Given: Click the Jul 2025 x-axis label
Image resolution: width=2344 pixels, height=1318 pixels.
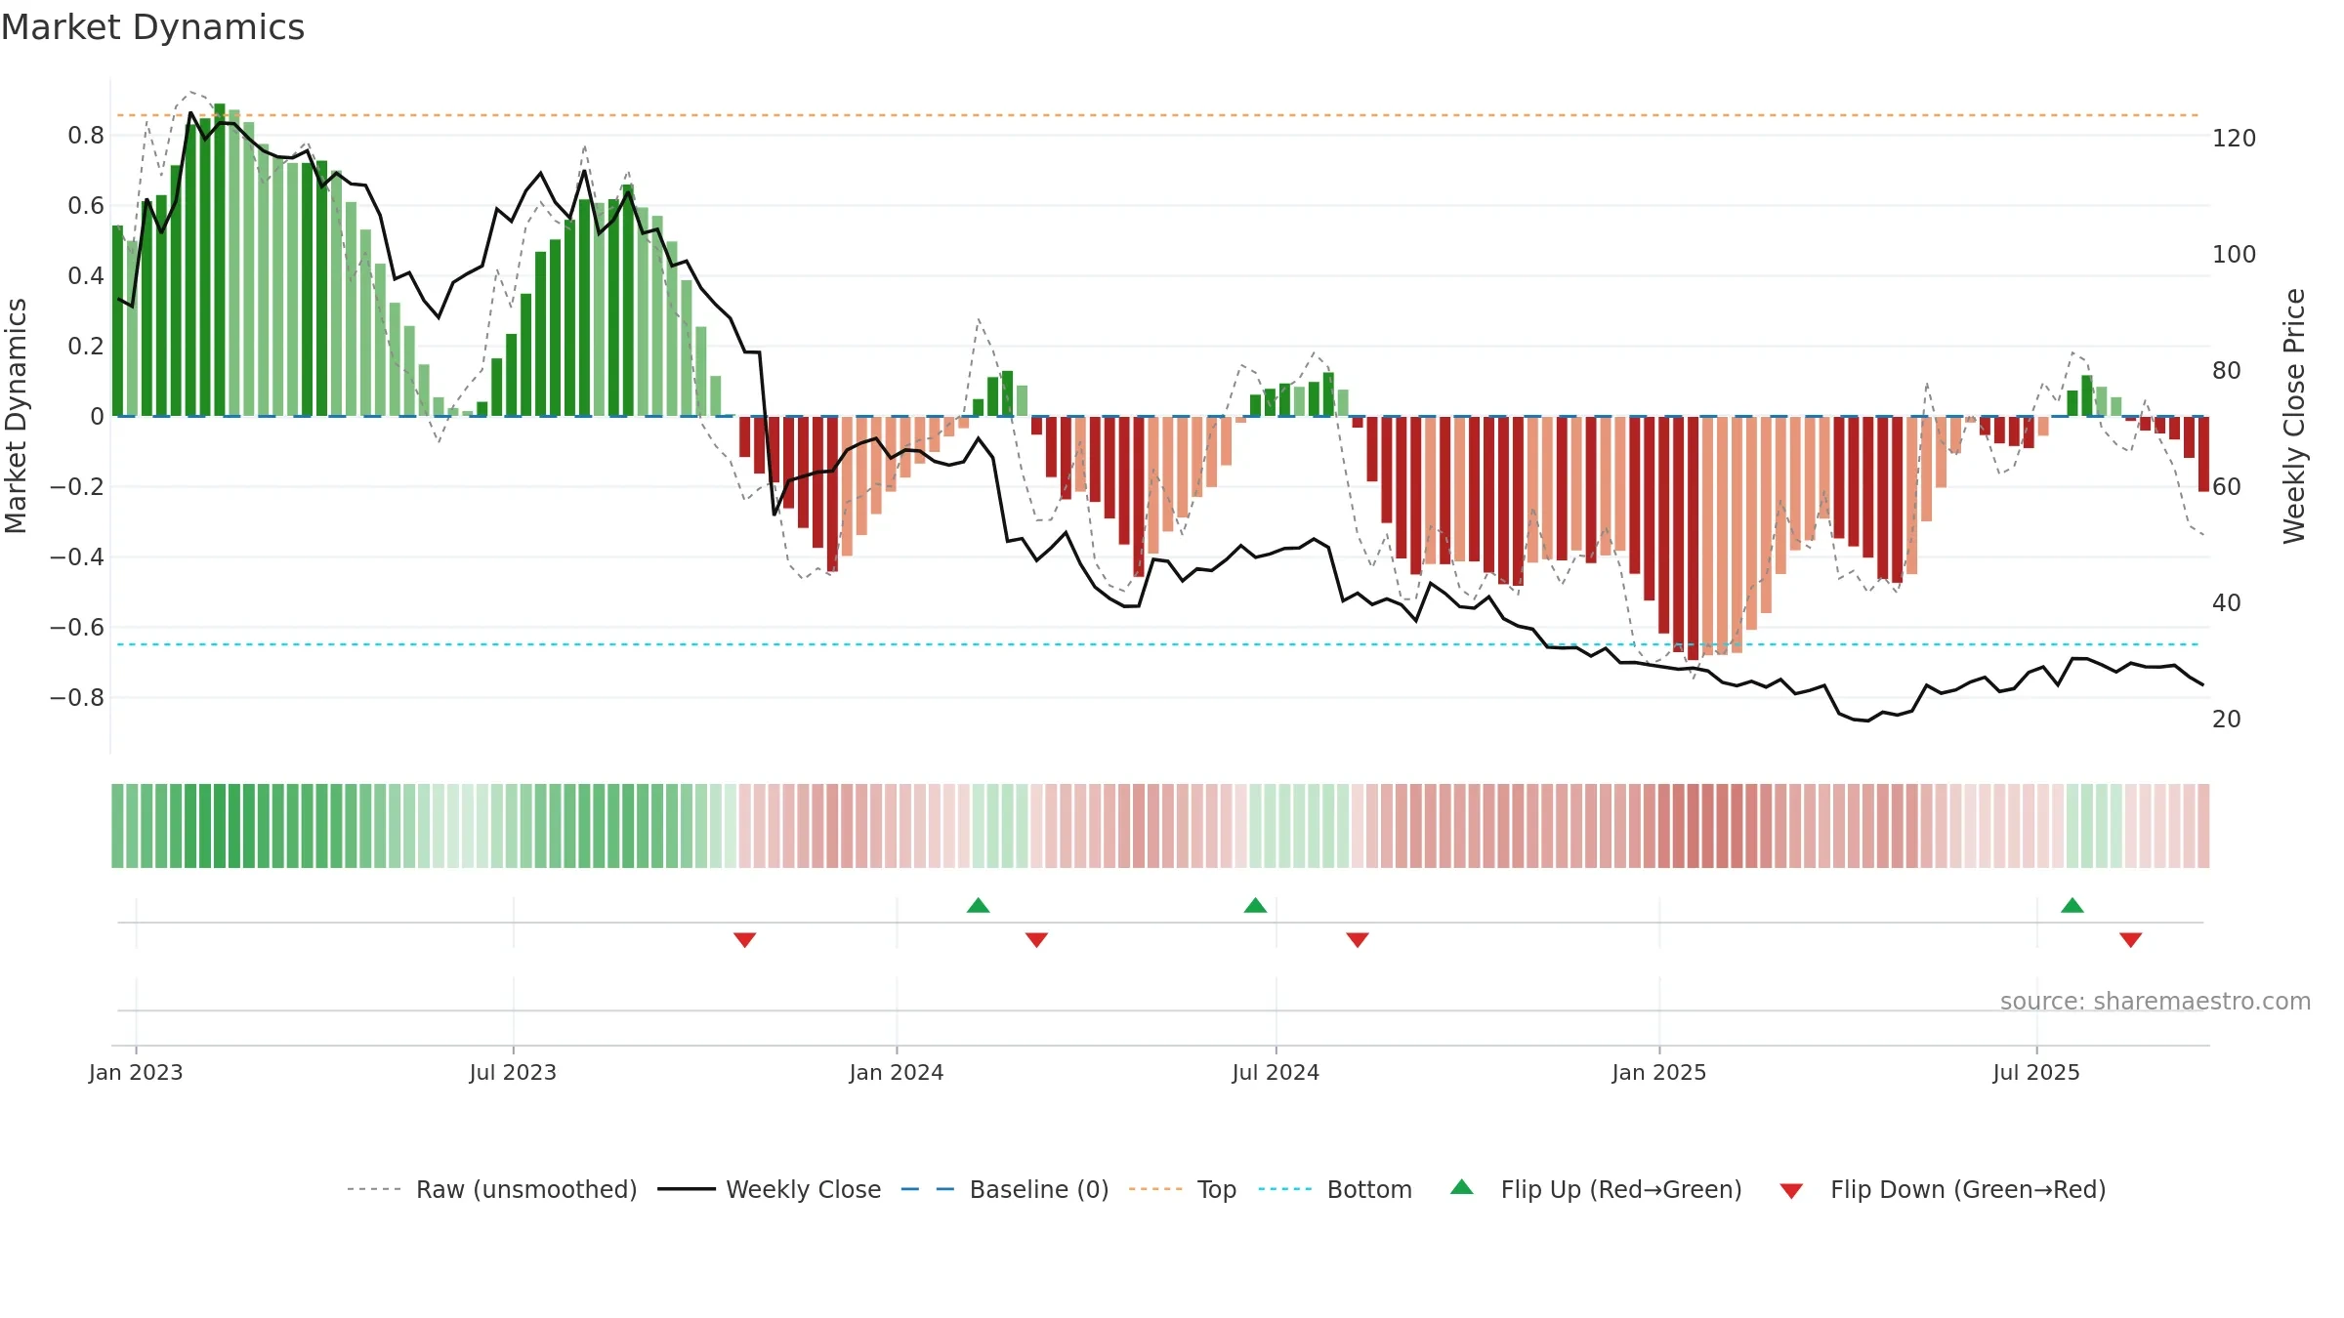Looking at the screenshot, I should [2036, 1072].
